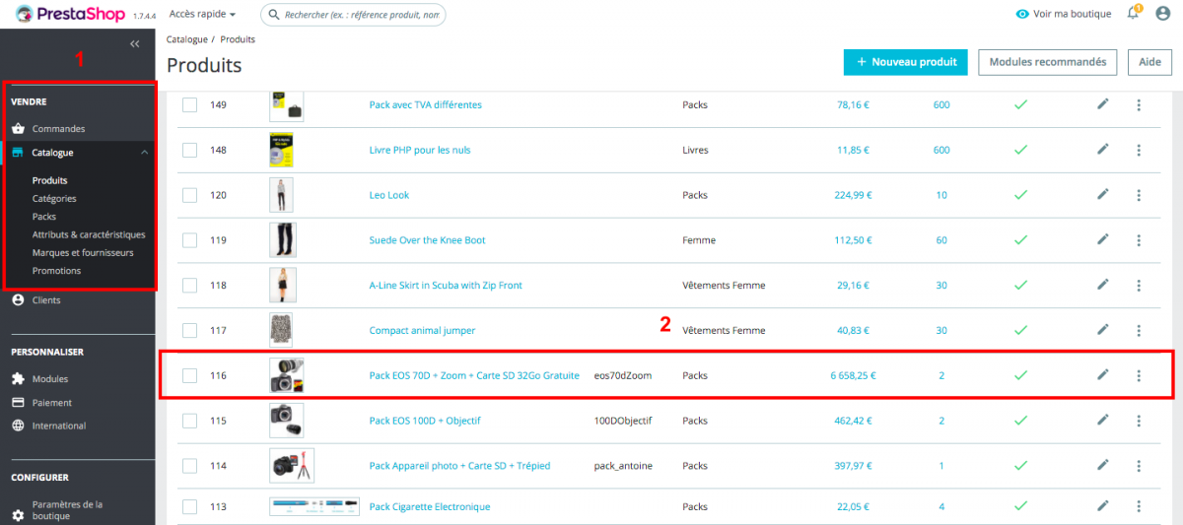Image resolution: width=1183 pixels, height=525 pixels.
Task: Click the pencil edit icon for Livre PHP
Action: pos(1103,150)
